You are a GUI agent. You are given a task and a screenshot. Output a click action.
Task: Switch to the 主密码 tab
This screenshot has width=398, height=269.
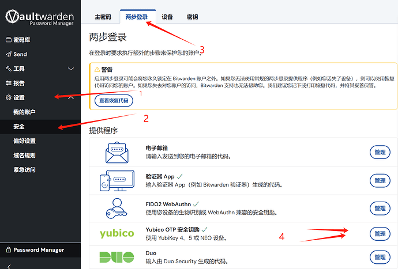click(103, 17)
